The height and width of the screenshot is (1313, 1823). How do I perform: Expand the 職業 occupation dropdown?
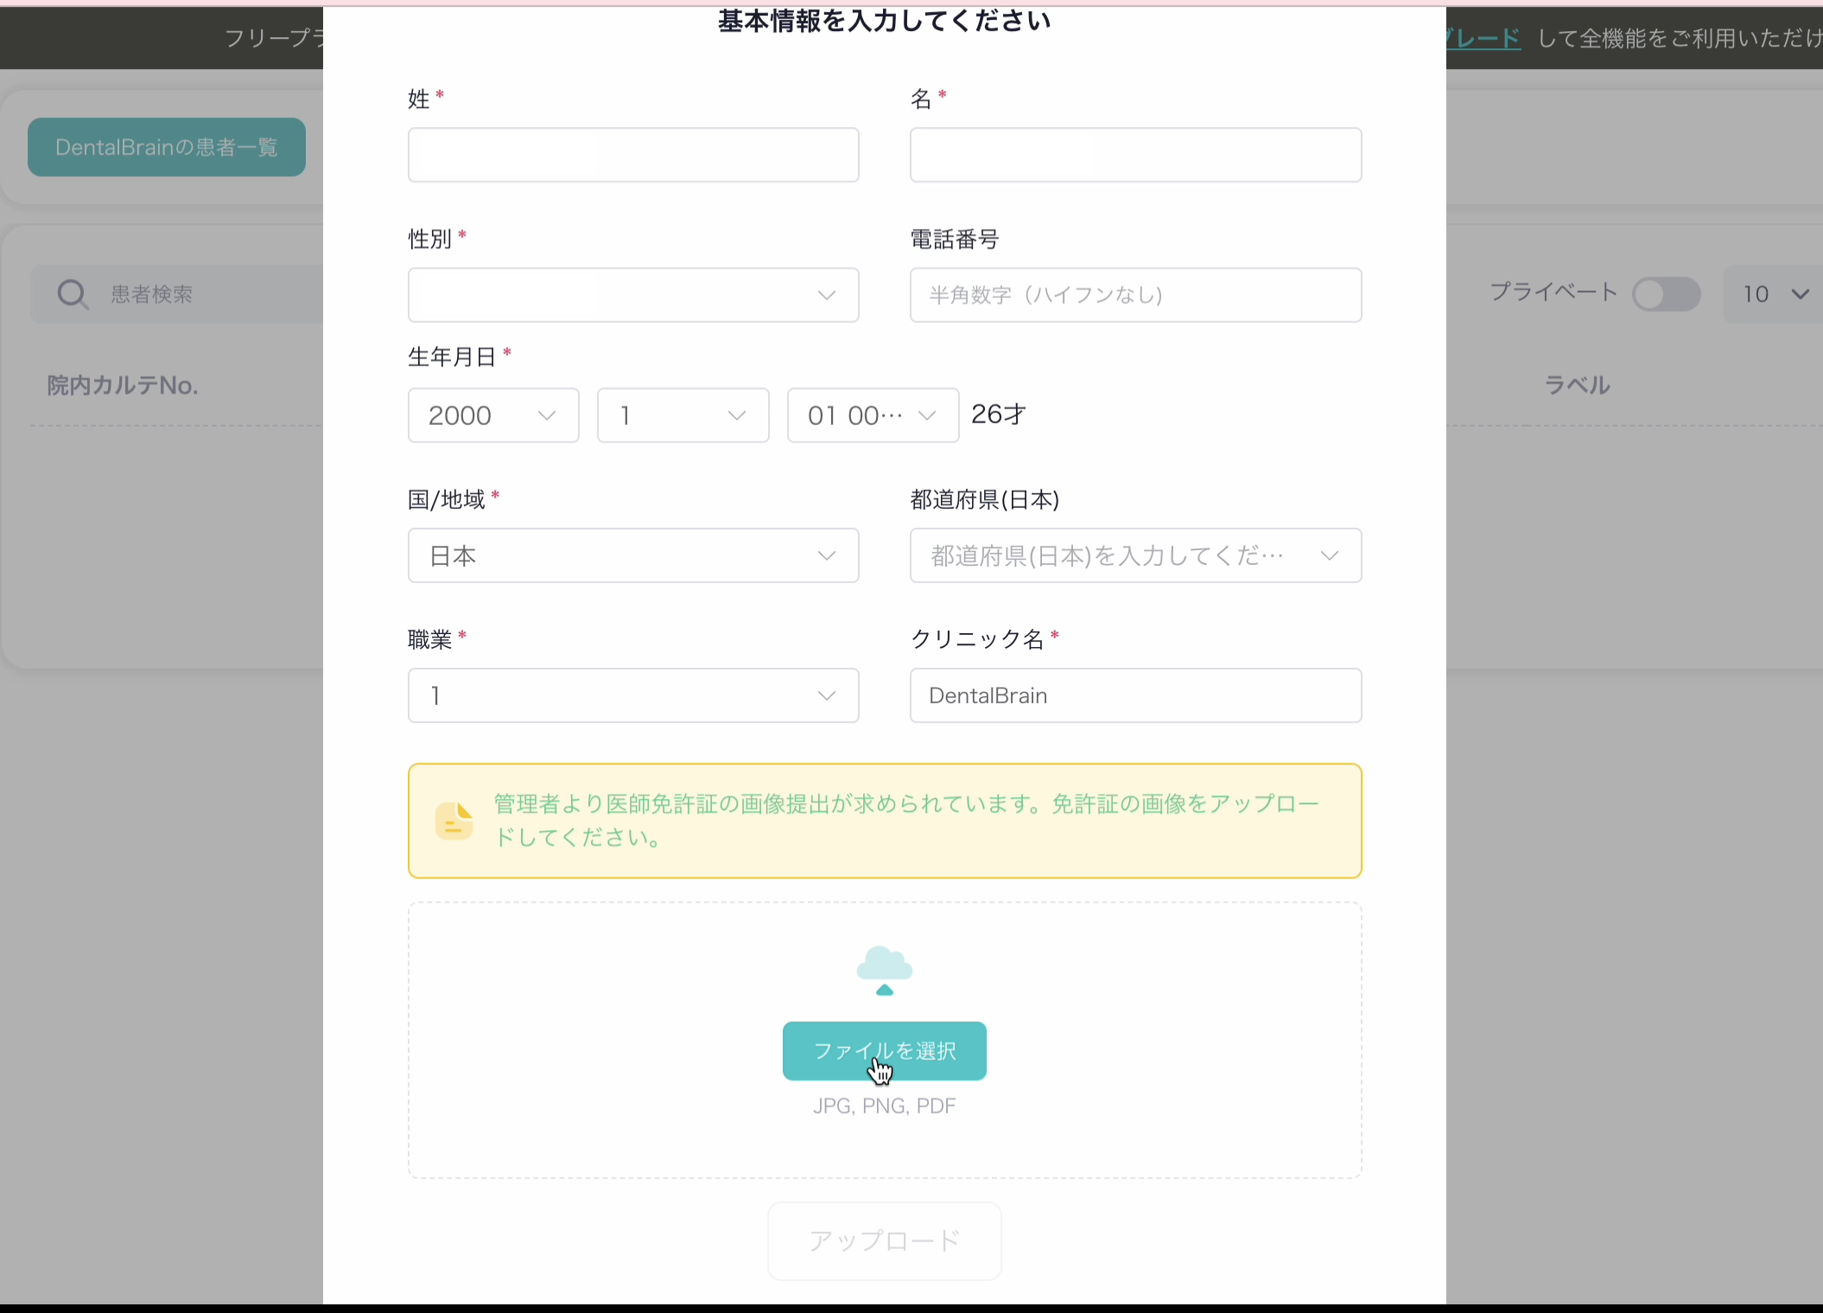(x=632, y=695)
